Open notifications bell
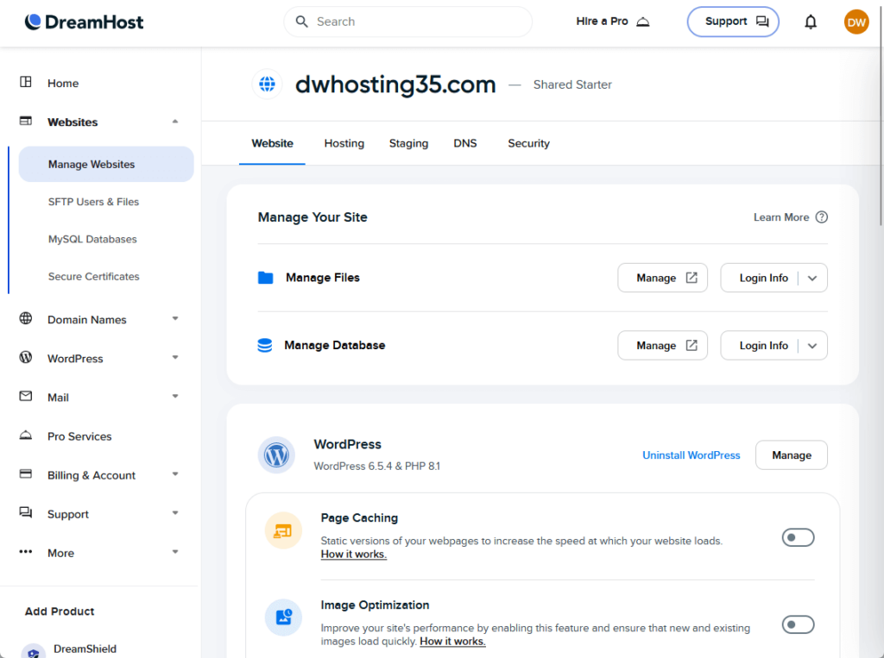 810,22
